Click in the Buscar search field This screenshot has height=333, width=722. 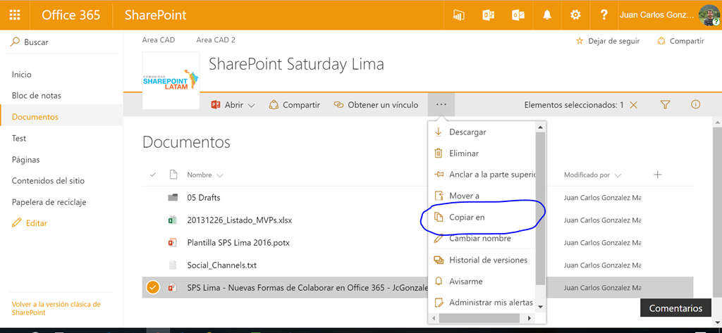point(61,42)
